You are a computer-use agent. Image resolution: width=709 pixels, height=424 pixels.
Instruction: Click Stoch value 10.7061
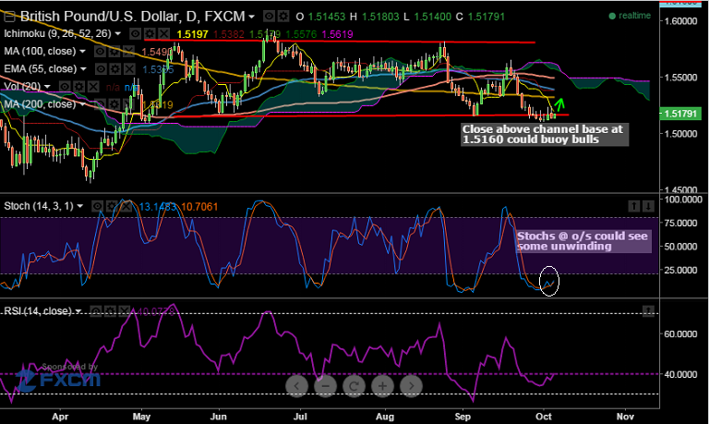[x=199, y=207]
